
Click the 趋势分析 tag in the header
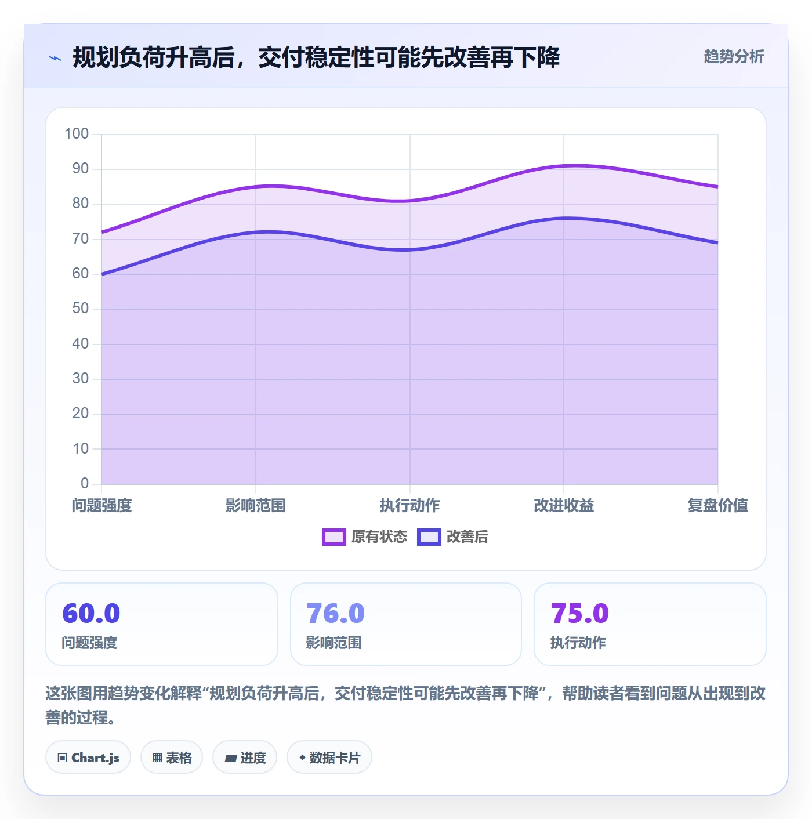click(x=734, y=57)
